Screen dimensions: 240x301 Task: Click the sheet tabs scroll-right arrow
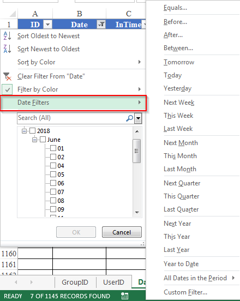pyautogui.click(x=32, y=282)
